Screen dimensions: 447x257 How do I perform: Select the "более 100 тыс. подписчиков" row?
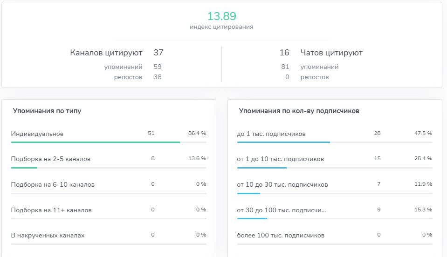pos(281,235)
